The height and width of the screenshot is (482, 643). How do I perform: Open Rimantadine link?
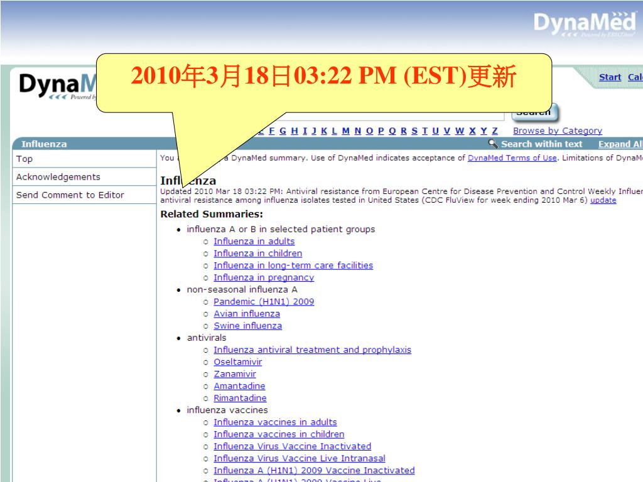[x=240, y=398]
